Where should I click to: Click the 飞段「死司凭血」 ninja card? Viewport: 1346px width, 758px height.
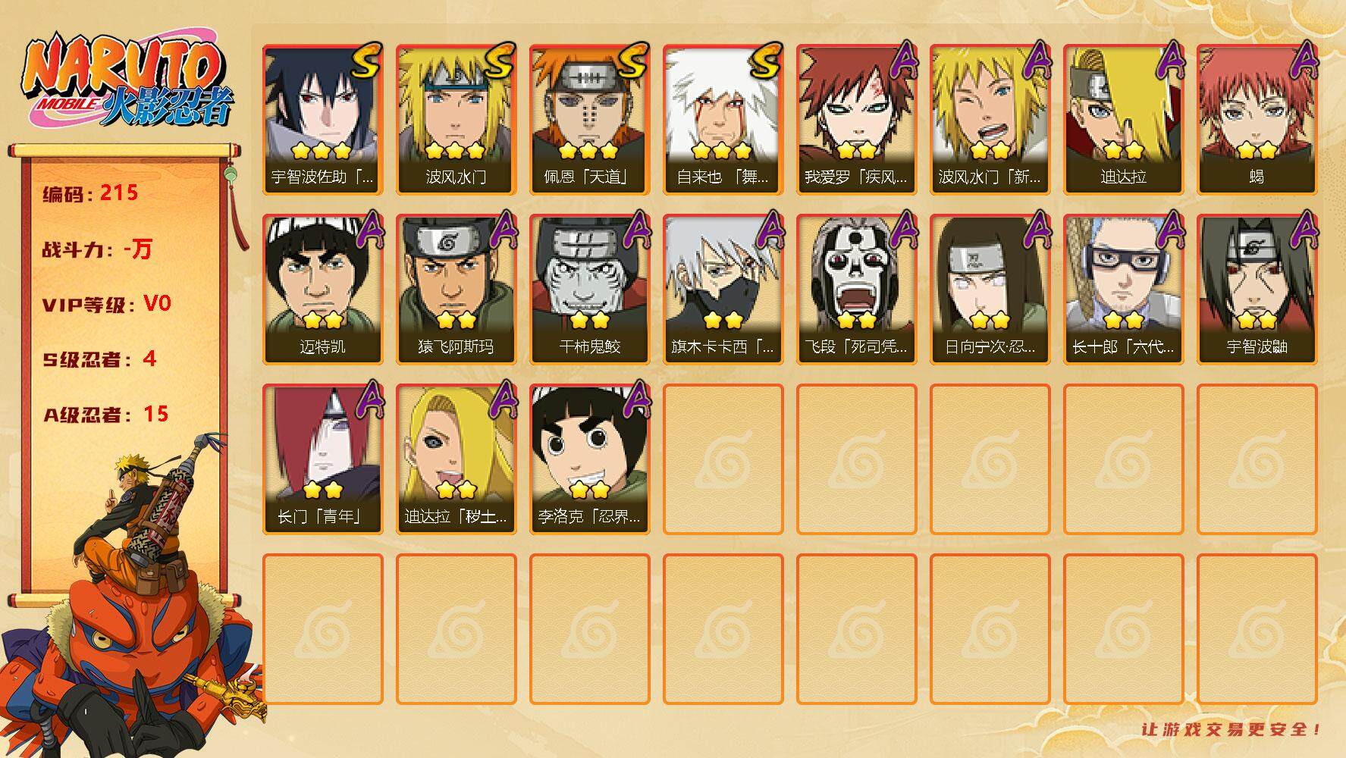tap(857, 290)
